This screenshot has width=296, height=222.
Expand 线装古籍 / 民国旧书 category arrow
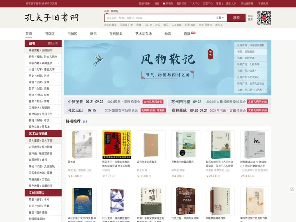(59, 51)
